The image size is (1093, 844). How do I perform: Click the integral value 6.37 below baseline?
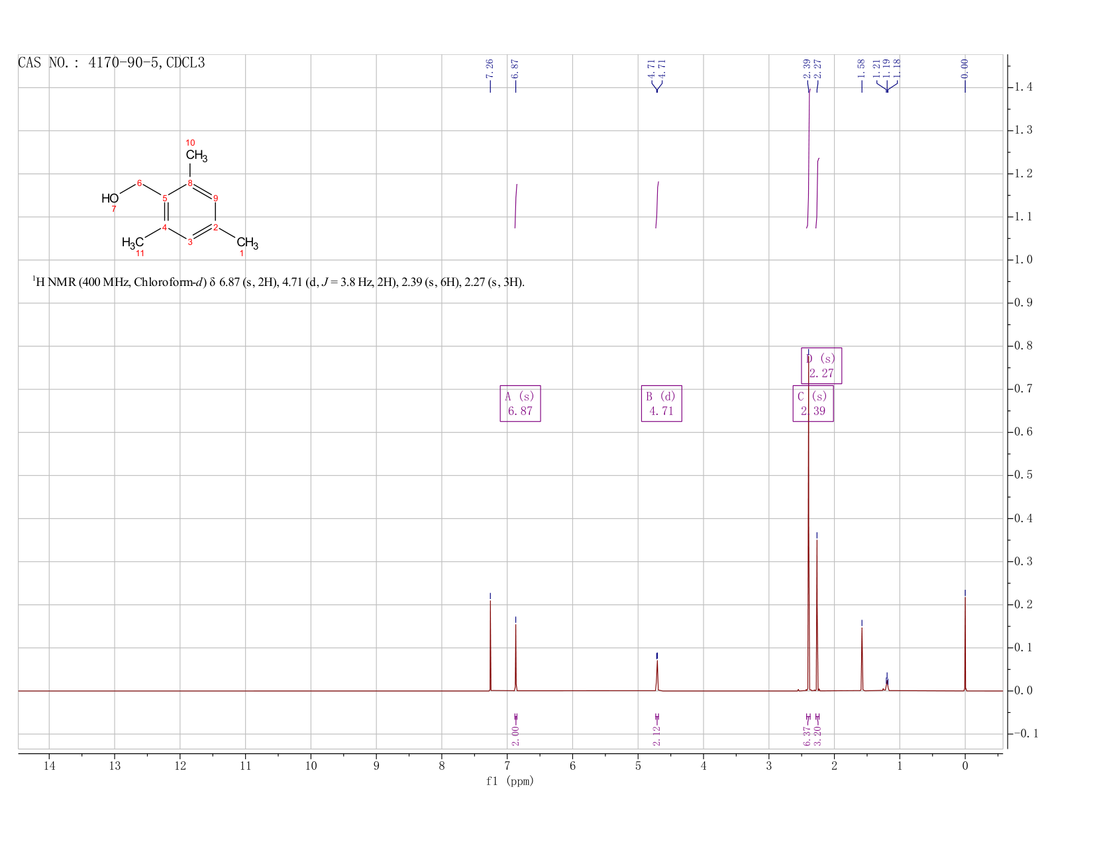(x=807, y=735)
